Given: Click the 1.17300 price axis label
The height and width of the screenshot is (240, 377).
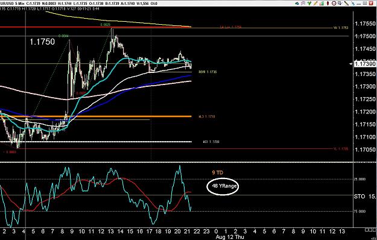Looking at the screenshot, I should click(x=365, y=86).
